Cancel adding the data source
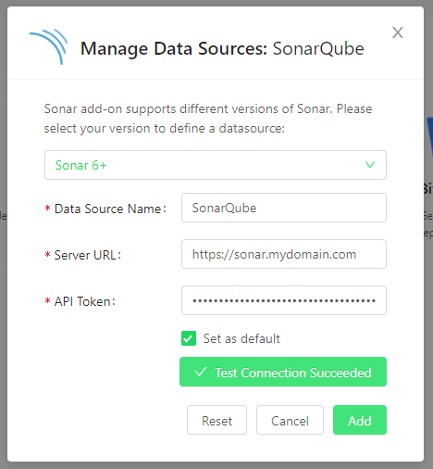 (x=290, y=420)
